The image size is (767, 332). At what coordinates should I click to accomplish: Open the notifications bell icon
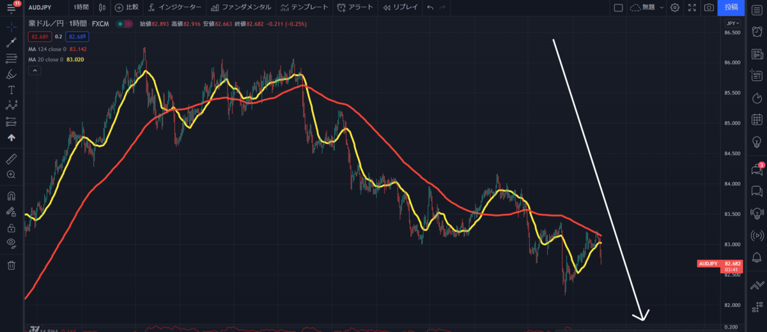(x=757, y=257)
